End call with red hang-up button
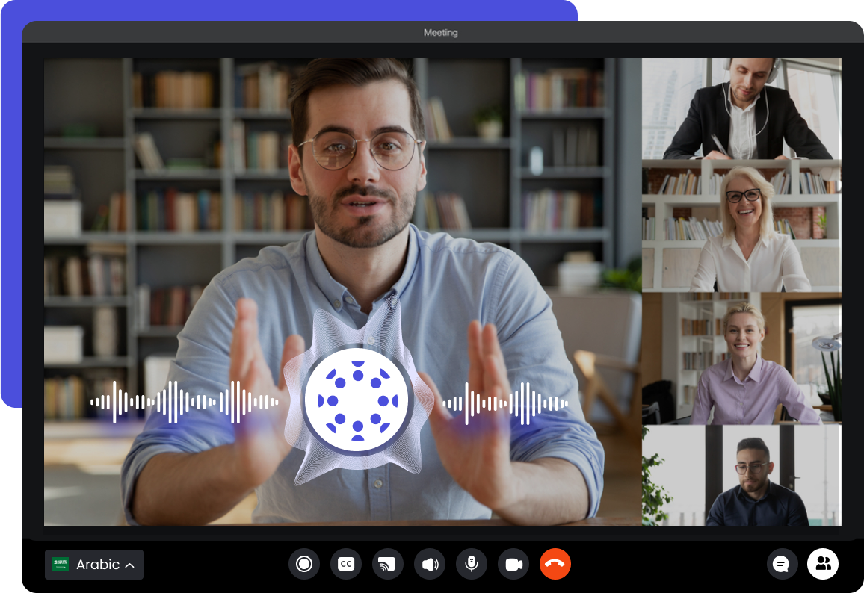The image size is (864, 593). pos(555,564)
